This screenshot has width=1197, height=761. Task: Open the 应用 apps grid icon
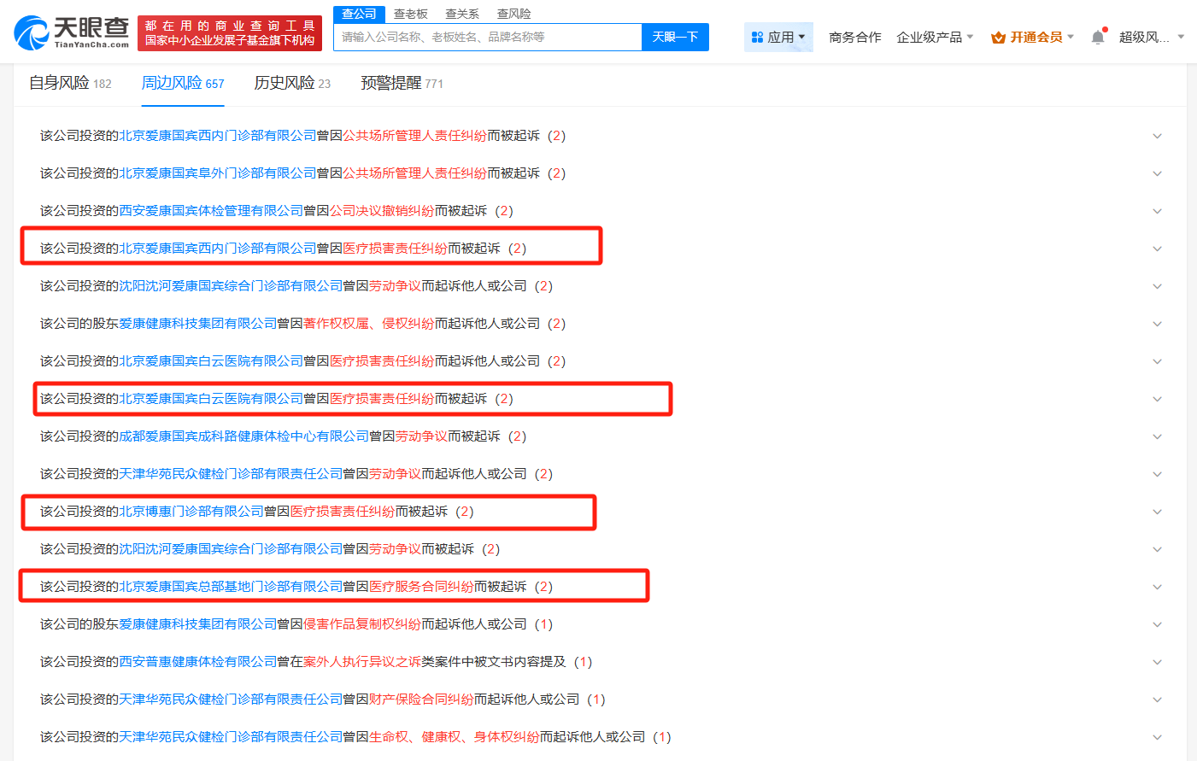(x=759, y=37)
